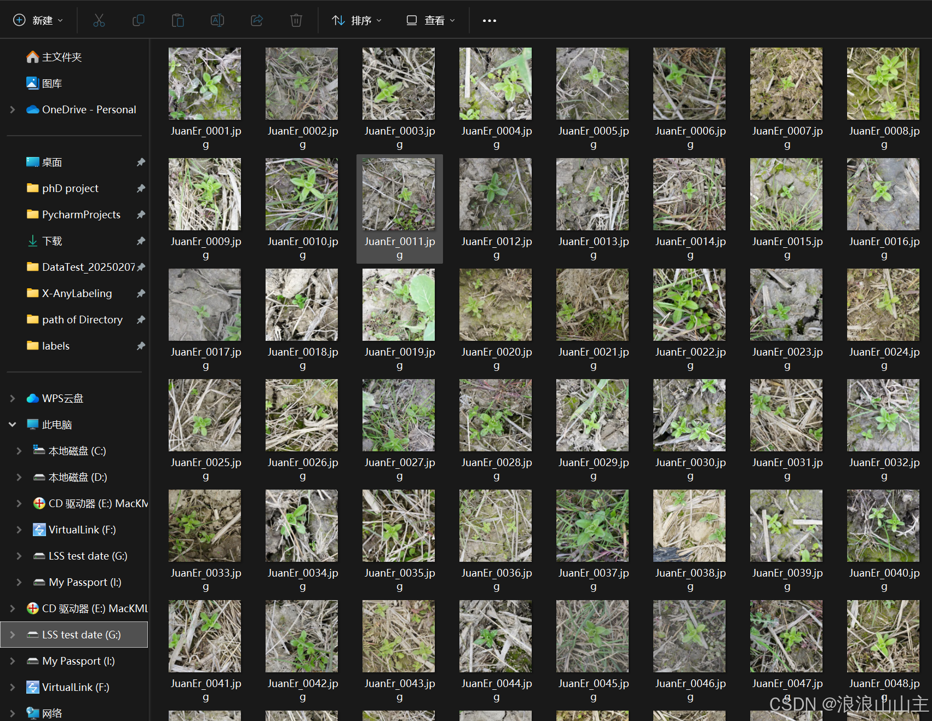Image resolution: width=932 pixels, height=721 pixels.
Task: Click the 图库 gallery picture icon
Action: click(x=33, y=83)
